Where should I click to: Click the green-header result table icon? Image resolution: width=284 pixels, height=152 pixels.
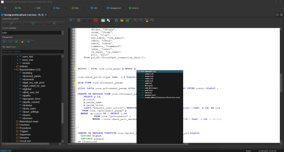tap(103, 21)
